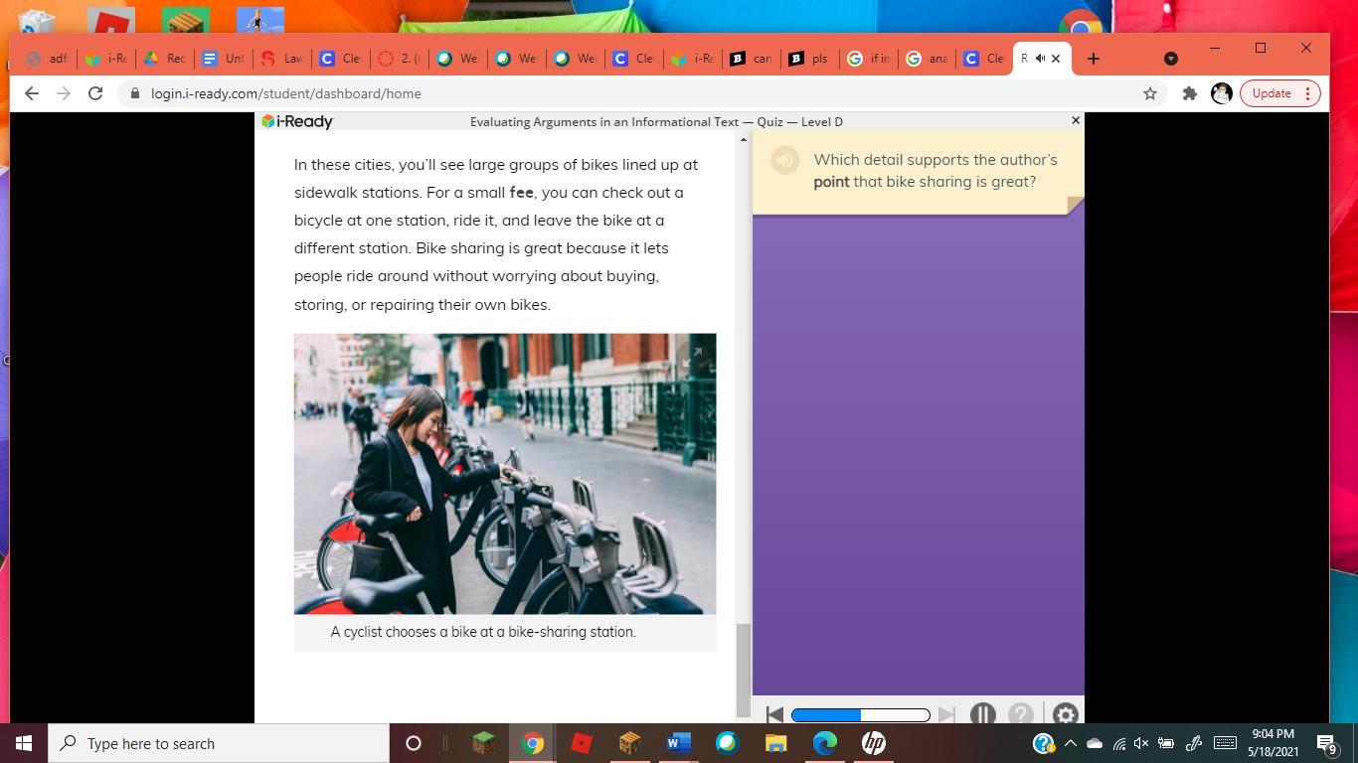Open the Windows Start menu
The width and height of the screenshot is (1358, 763).
pyautogui.click(x=24, y=743)
